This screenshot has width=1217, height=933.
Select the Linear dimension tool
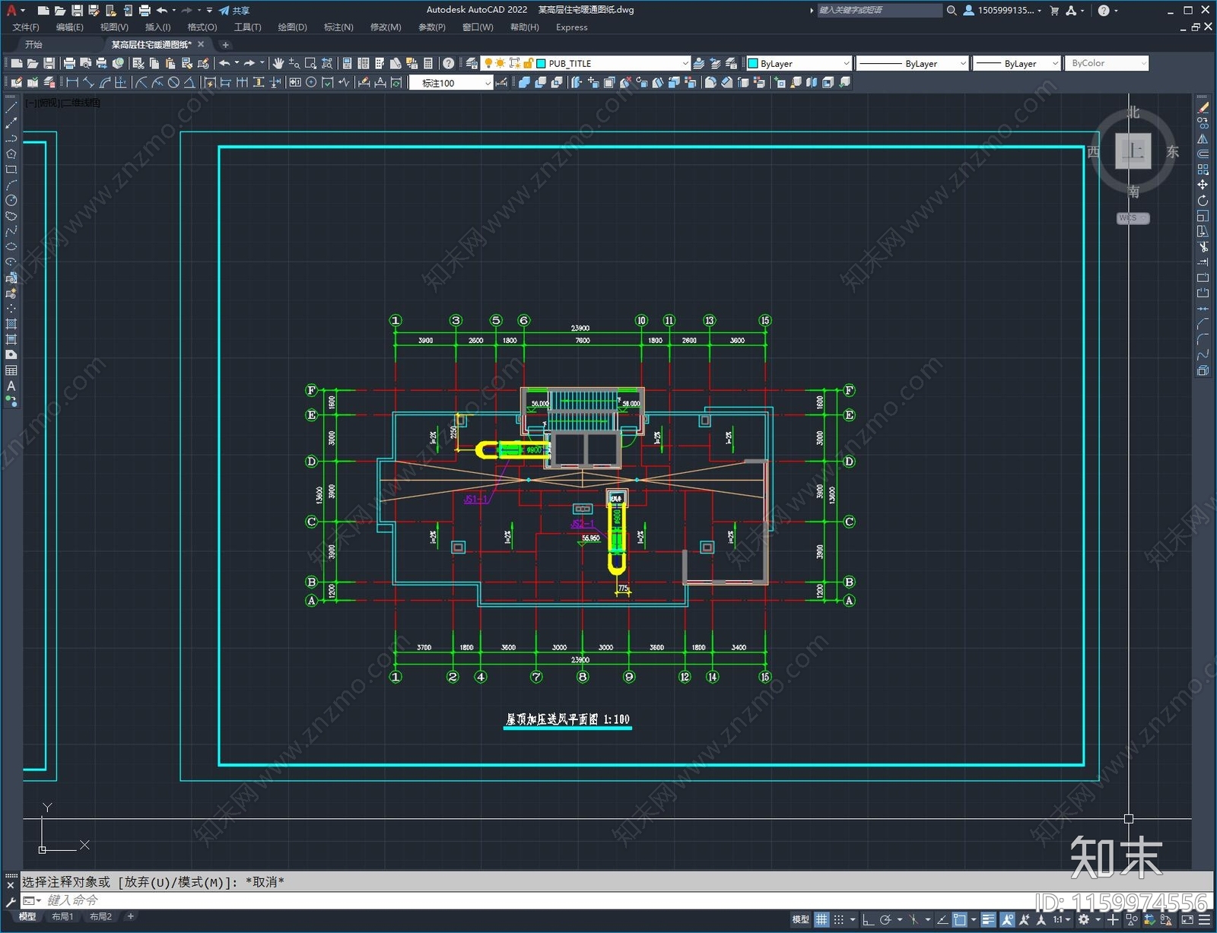(x=72, y=82)
